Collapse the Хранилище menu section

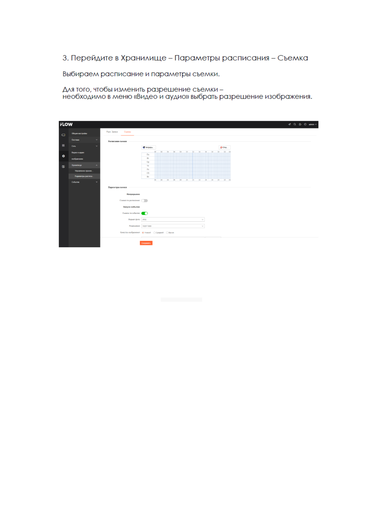(84, 165)
